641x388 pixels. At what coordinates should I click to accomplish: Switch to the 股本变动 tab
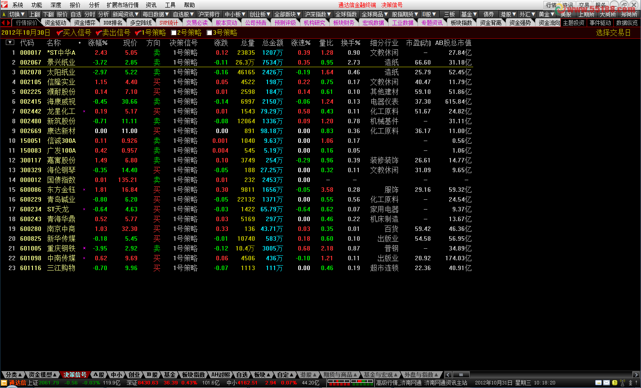point(226,23)
